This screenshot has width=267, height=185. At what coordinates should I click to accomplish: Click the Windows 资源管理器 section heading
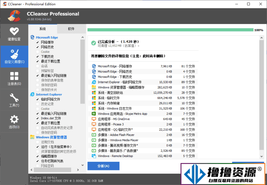click(51, 137)
